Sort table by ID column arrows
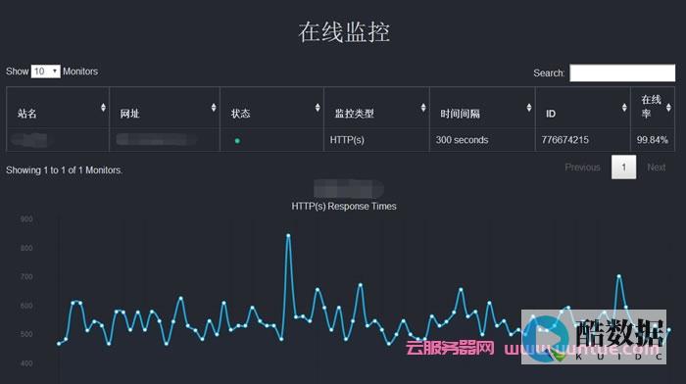 624,108
